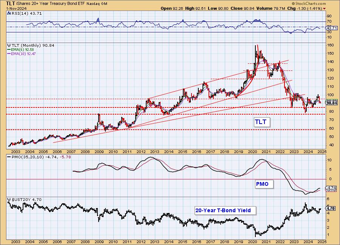Image resolution: width=340 pixels, height=245 pixels.
Task: Click the PMO(35,20,10) -4.74, -5.78 label
Action: tap(41, 157)
